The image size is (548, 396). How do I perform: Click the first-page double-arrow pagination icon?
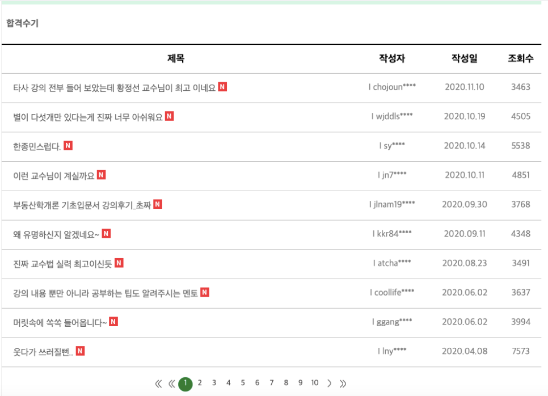(159, 383)
